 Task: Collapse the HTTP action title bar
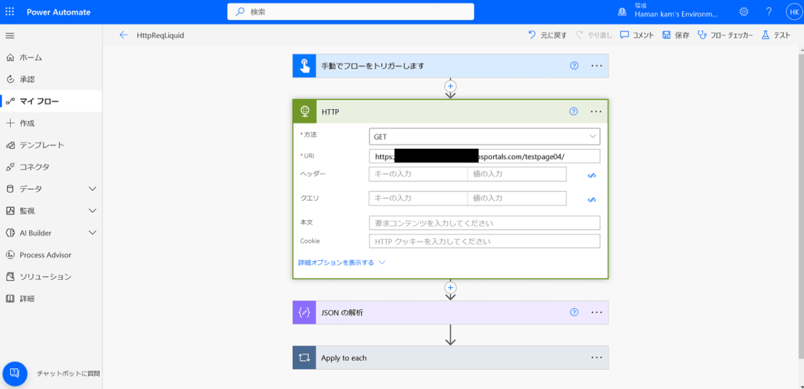coord(450,111)
